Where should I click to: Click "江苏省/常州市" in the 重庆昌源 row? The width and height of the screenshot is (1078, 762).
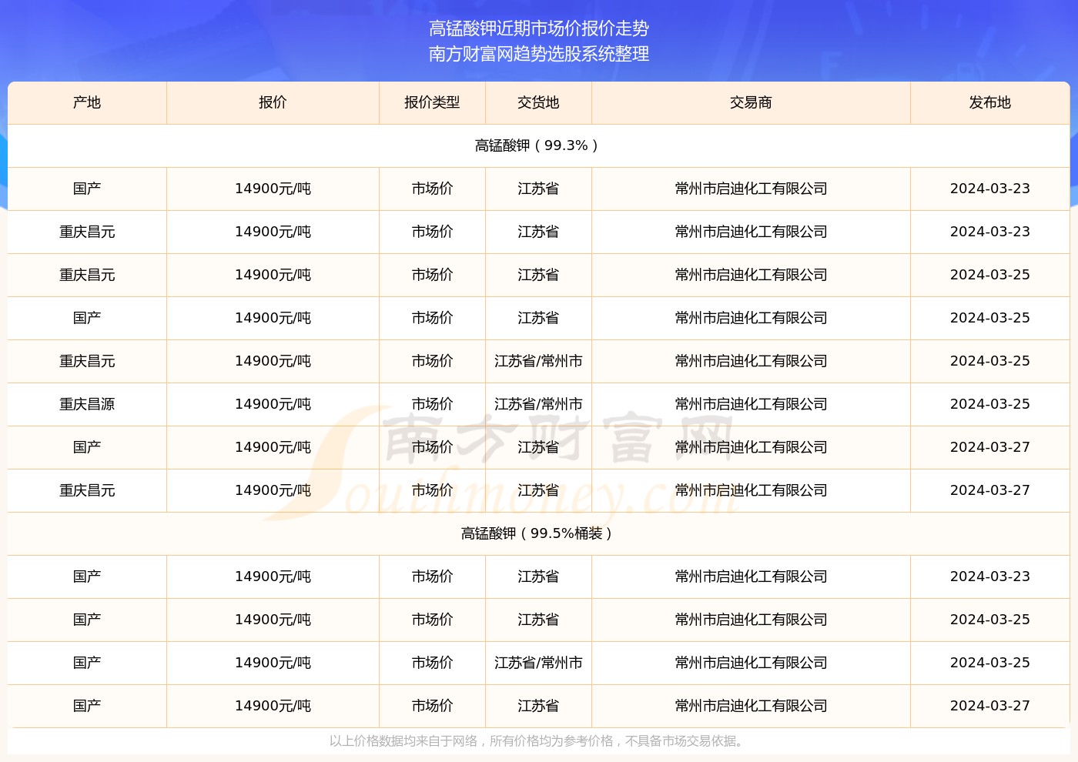pos(538,404)
